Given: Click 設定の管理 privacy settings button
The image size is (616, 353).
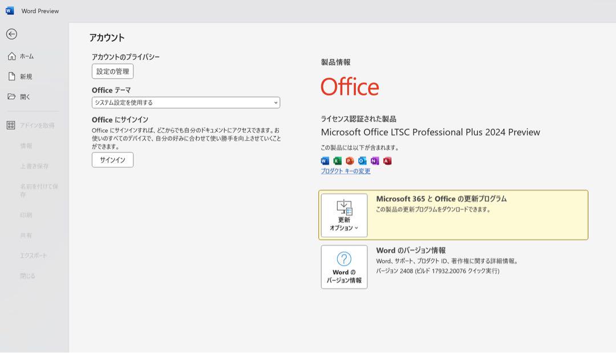Looking at the screenshot, I should click(x=113, y=71).
